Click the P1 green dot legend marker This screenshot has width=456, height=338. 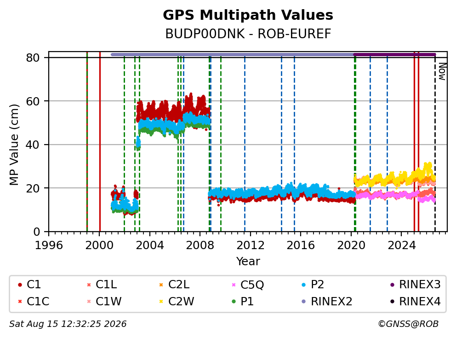point(234,301)
